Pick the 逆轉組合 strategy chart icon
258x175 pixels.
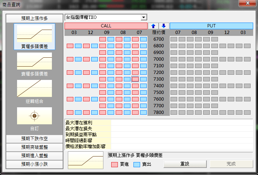tap(34, 88)
